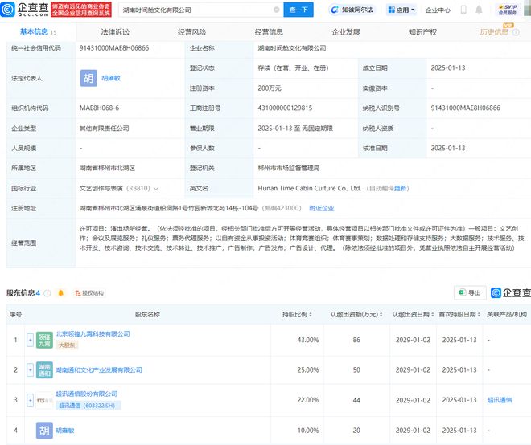Open 超讯通信股份有限公司 shareholder link
Viewport: 531px width, 445px height.
pyautogui.click(x=86, y=394)
